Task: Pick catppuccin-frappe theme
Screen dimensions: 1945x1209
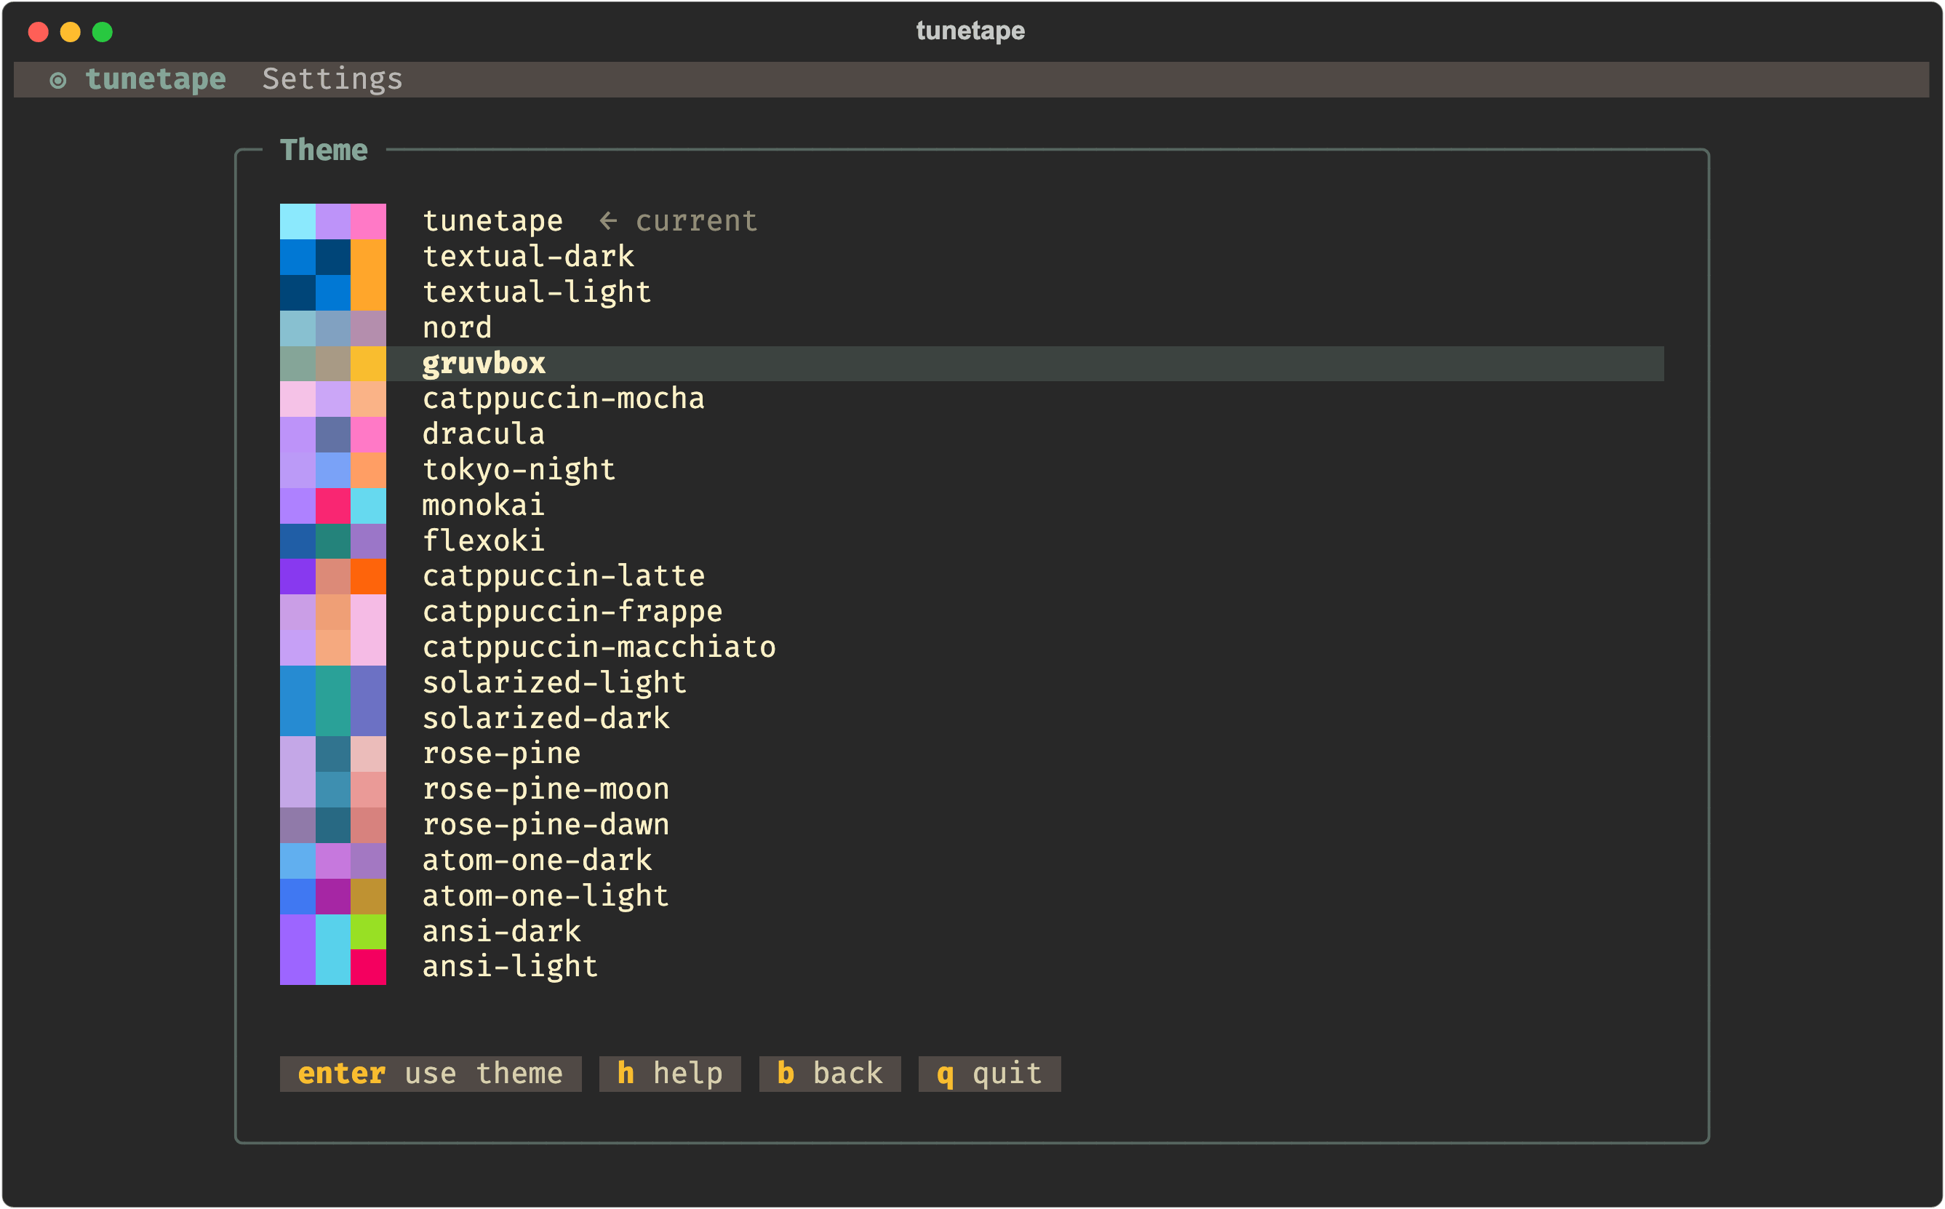Action: (971, 612)
